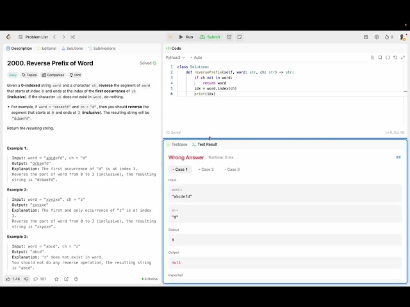Viewport: 410px width, 307px height.
Task: Open the 101 comments
Action: [x=40, y=279]
